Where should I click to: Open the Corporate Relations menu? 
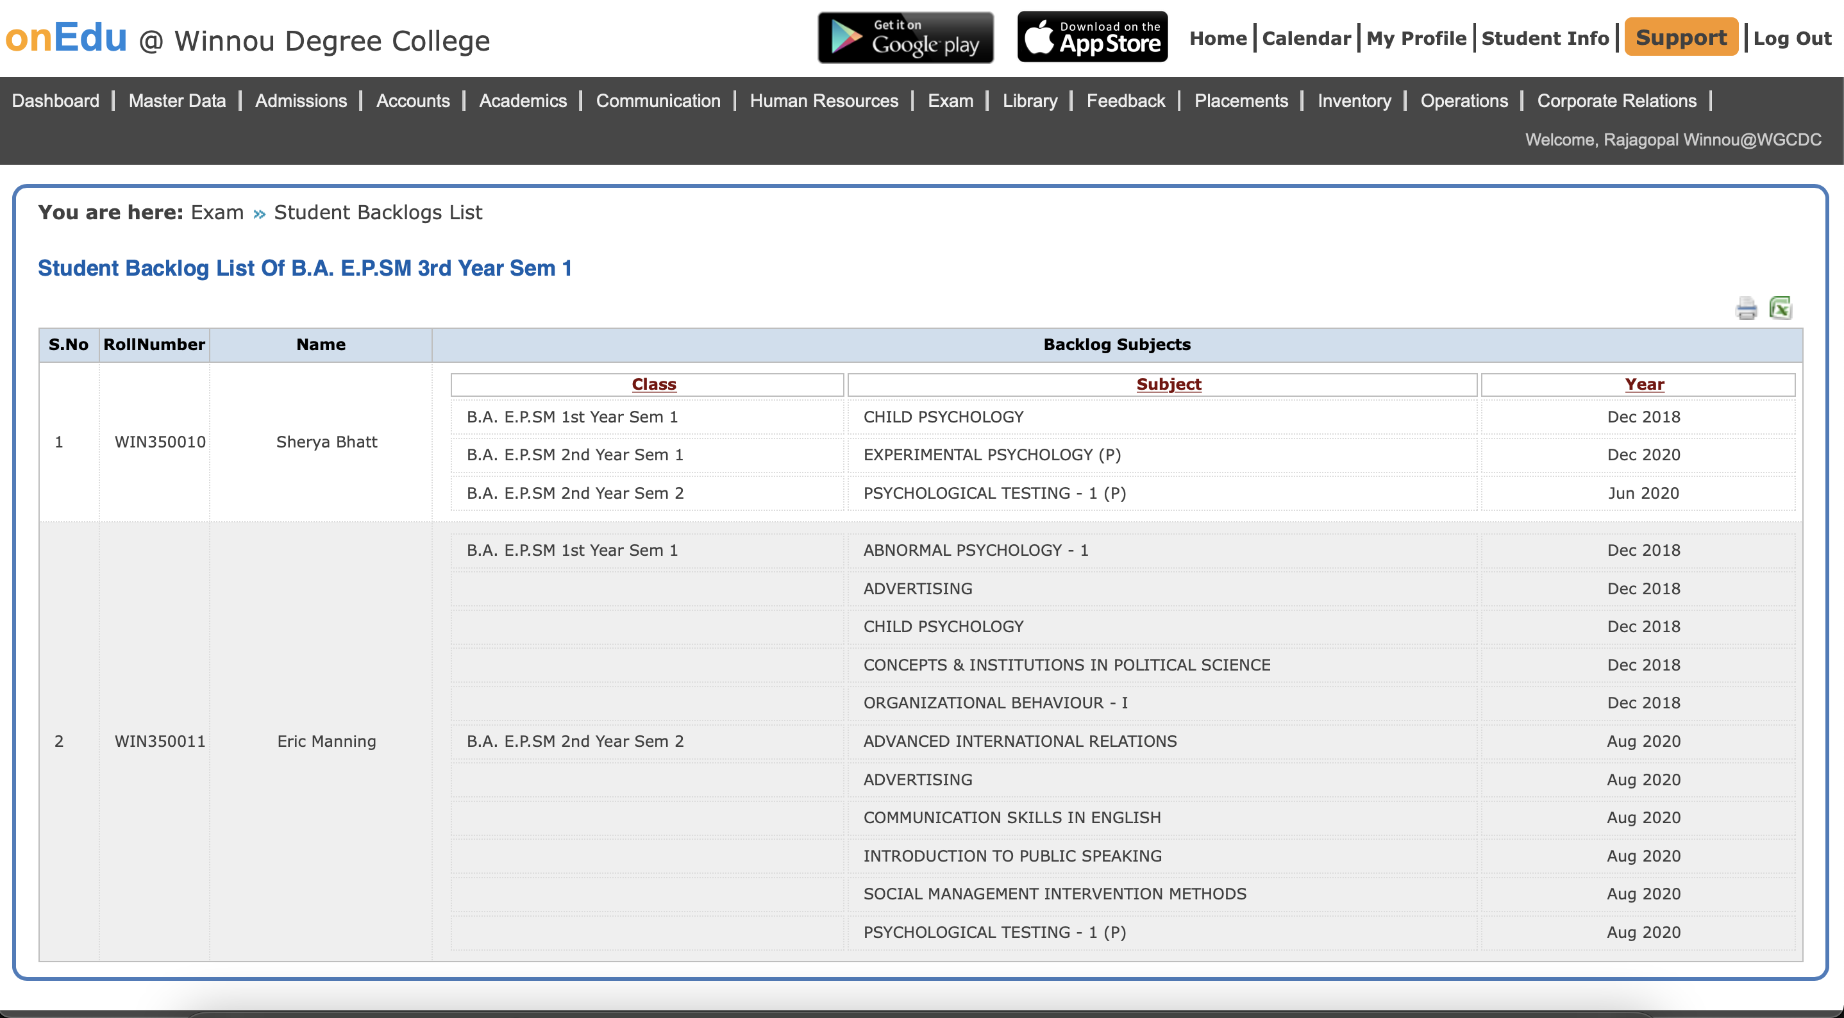[x=1616, y=101]
